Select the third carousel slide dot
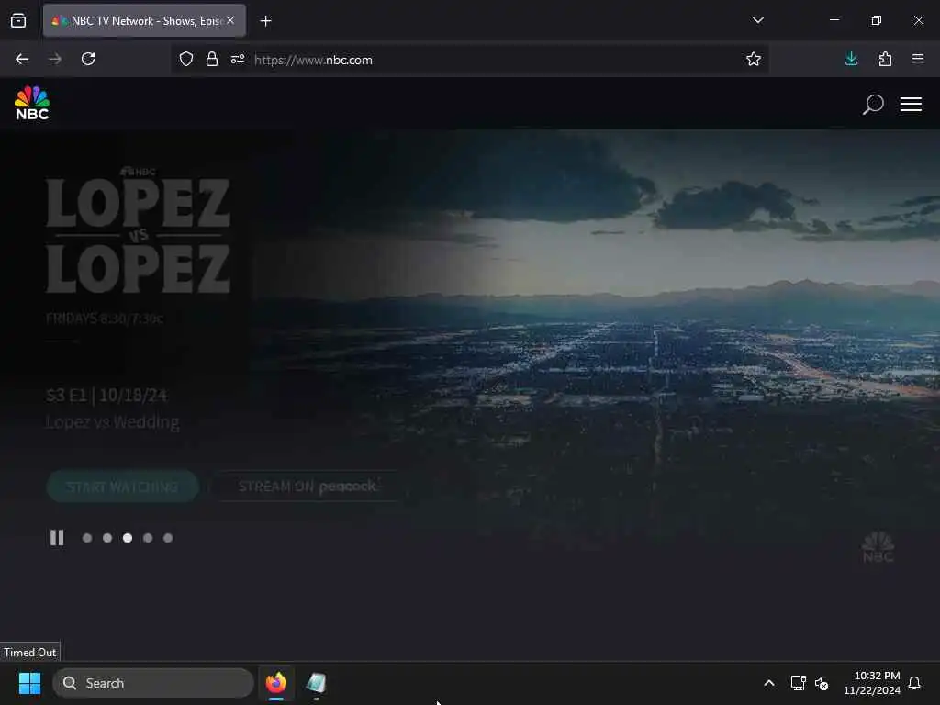The height and width of the screenshot is (705, 940). click(128, 538)
